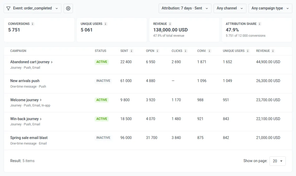Click the 138,000.00 USD revenue total

coord(171,30)
